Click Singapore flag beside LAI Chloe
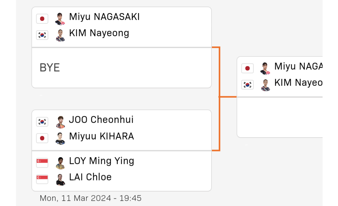The image size is (338, 206). (42, 179)
